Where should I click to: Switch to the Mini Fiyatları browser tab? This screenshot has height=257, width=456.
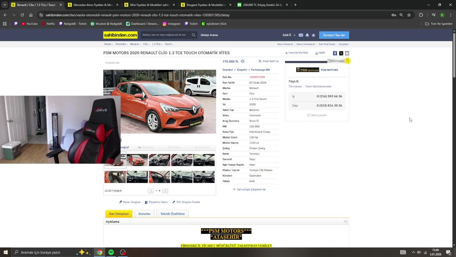pos(150,5)
